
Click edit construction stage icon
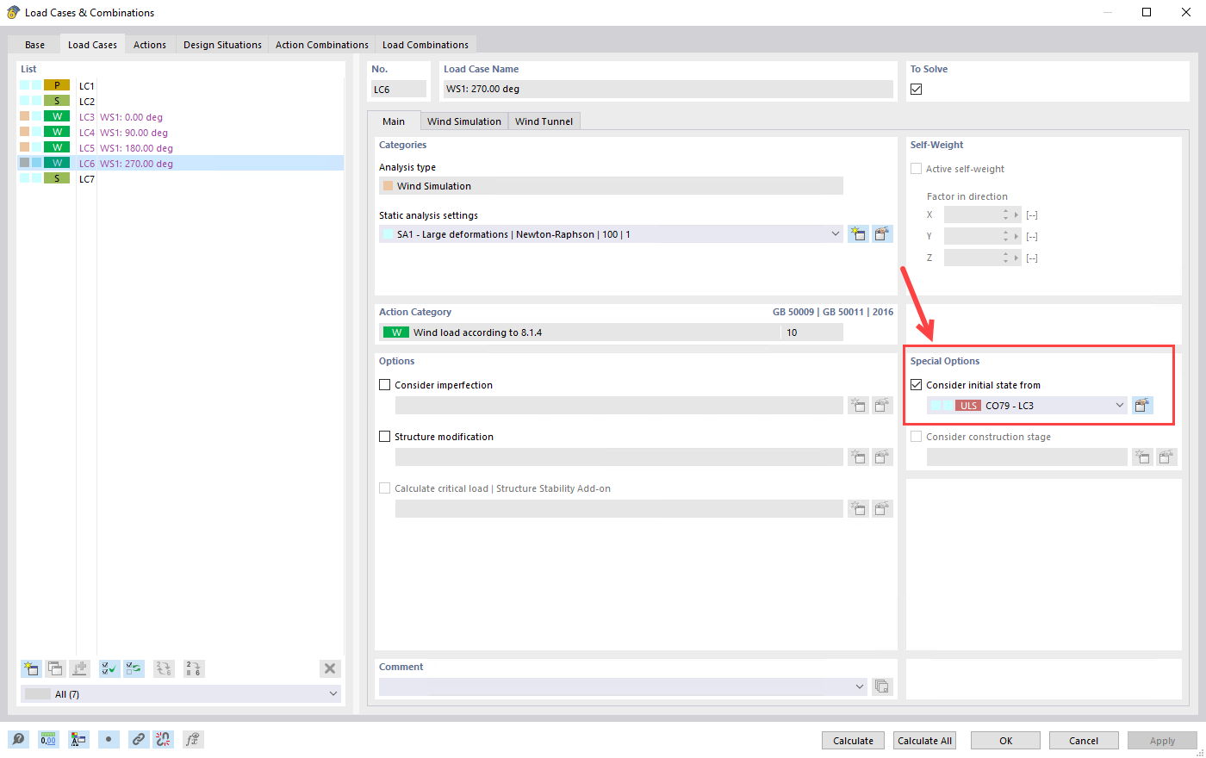click(1166, 457)
